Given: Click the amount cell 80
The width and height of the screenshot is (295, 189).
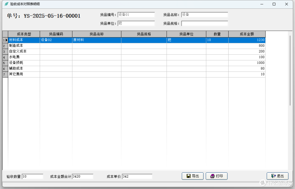Looking at the screenshot, I should [247, 69].
